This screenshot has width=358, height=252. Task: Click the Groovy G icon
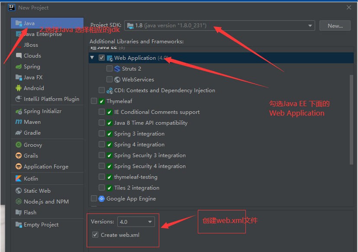coord(19,145)
